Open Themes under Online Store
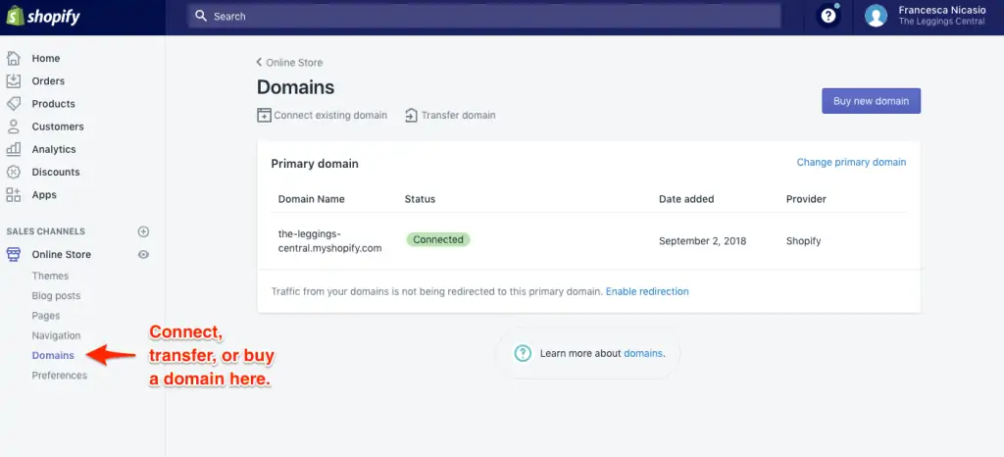Image resolution: width=1004 pixels, height=457 pixels. click(x=50, y=276)
